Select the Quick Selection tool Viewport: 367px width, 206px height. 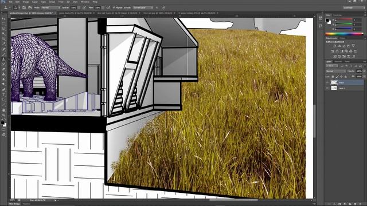coord(3,34)
